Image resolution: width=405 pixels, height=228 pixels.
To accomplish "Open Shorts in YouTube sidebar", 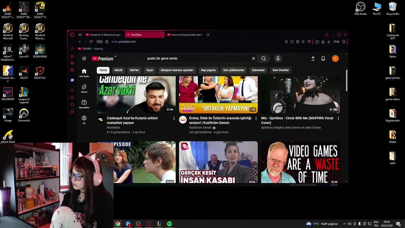I will pos(84,88).
